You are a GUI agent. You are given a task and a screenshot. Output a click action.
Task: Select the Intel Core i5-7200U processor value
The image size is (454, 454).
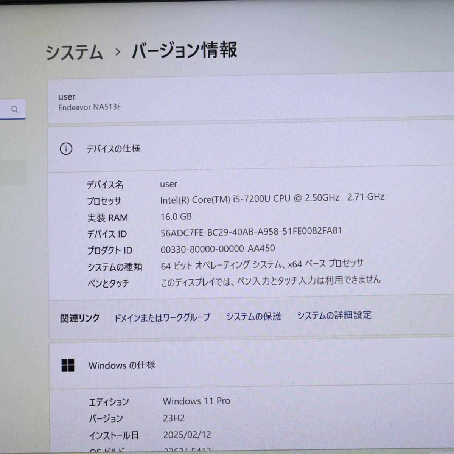tap(272, 199)
